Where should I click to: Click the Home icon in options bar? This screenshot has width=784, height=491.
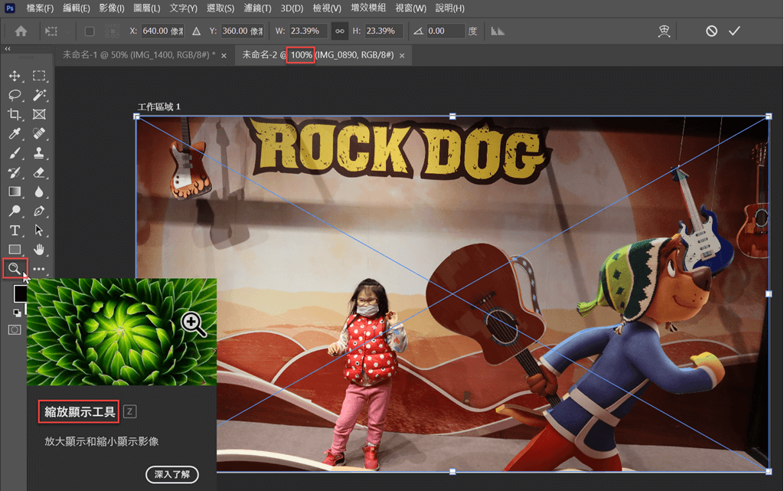click(21, 31)
